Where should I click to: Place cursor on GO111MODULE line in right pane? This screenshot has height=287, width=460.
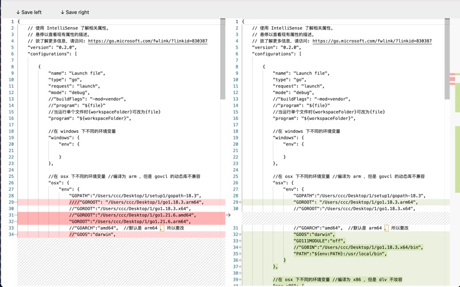315,241
